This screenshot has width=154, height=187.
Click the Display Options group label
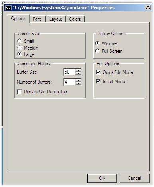[x=111, y=34]
